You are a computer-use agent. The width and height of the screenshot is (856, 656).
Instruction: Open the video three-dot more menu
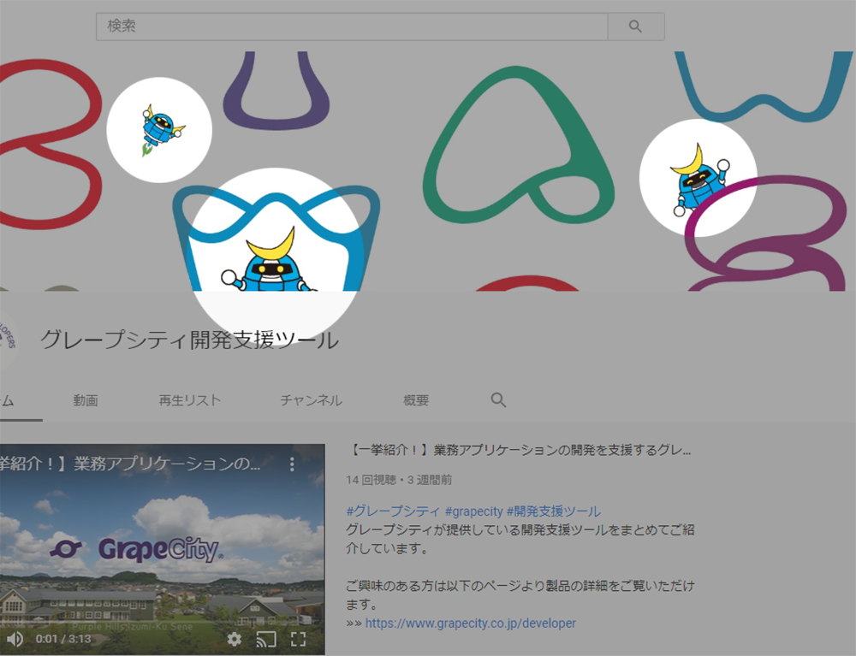coord(292,464)
